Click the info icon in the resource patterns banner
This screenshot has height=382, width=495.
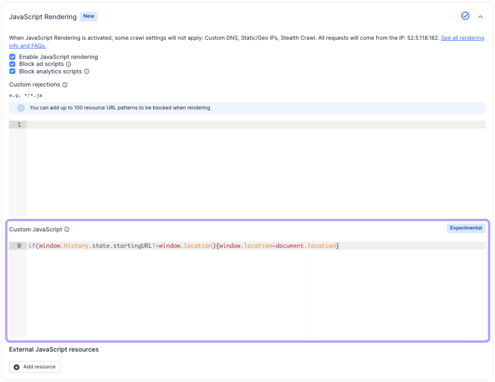[x=20, y=107]
